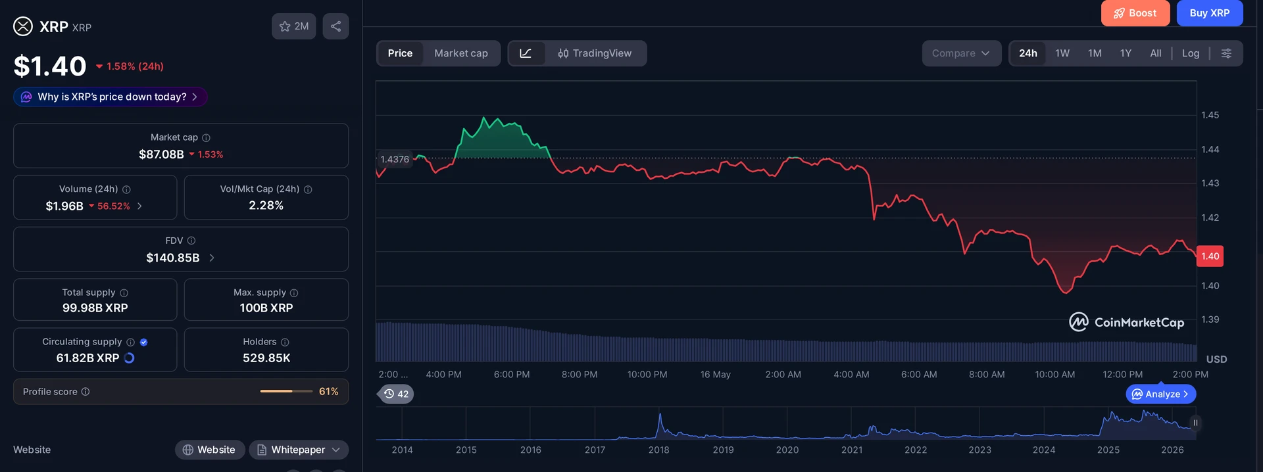Click the Market cap info icon
This screenshot has width=1263, height=472.
pos(206,137)
